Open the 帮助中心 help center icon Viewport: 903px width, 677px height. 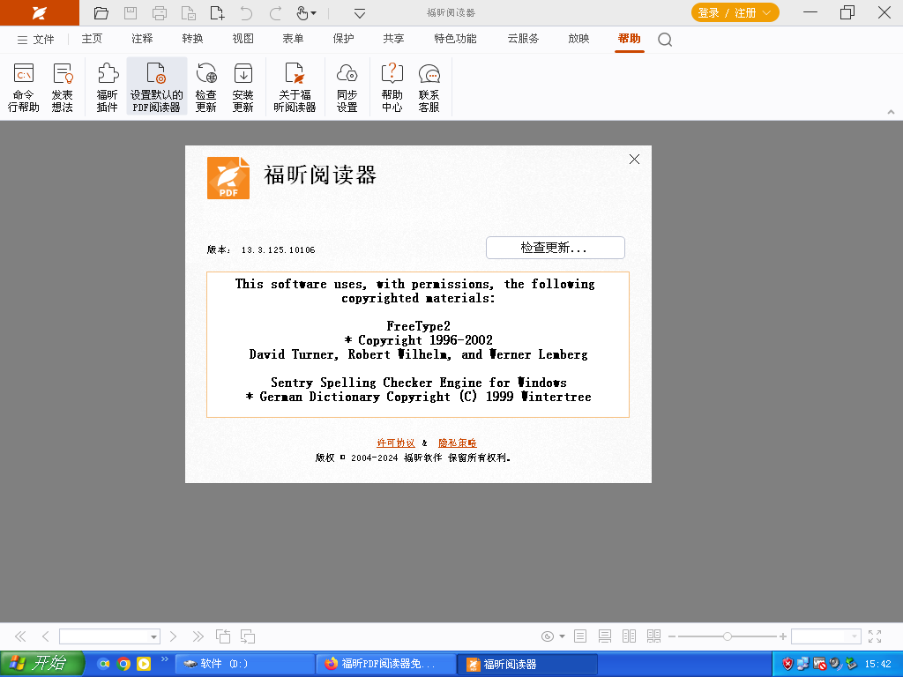(x=392, y=87)
